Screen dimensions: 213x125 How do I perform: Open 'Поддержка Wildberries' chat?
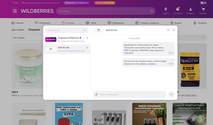click(x=67, y=39)
